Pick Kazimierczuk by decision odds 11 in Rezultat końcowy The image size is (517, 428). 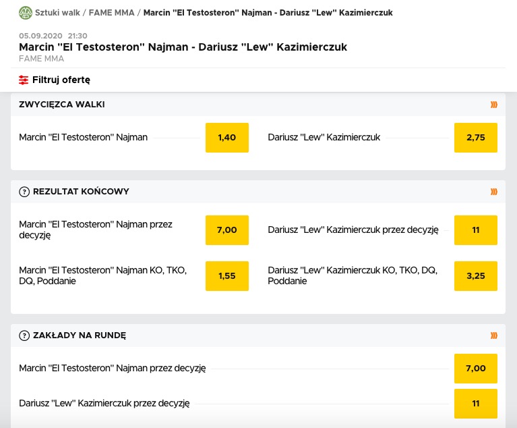point(476,230)
